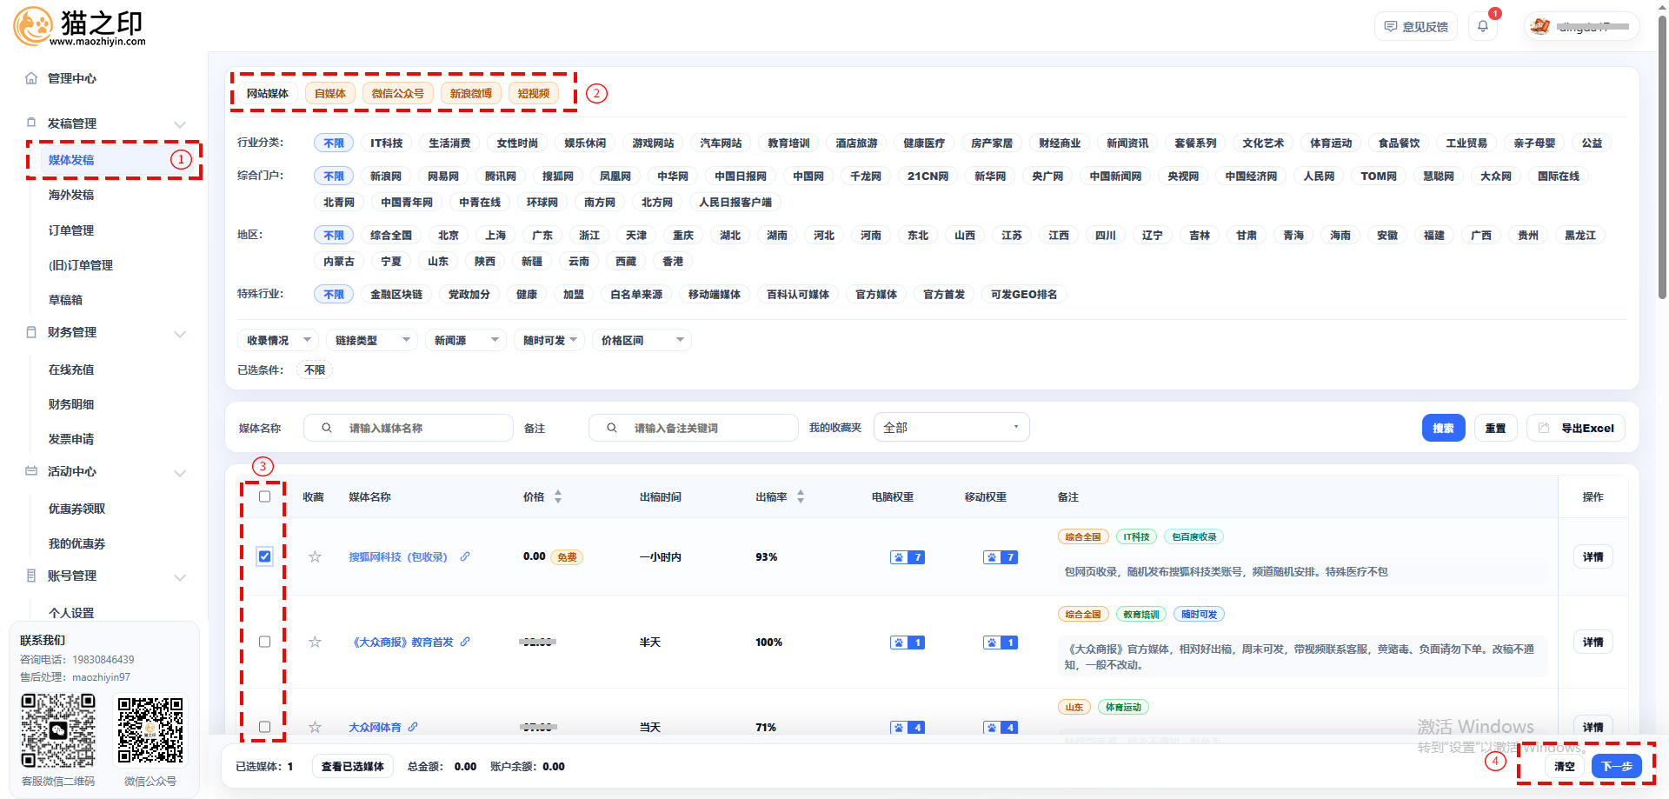Star the 大众网体育 media row
This screenshot has width=1669, height=799.
pos(315,728)
